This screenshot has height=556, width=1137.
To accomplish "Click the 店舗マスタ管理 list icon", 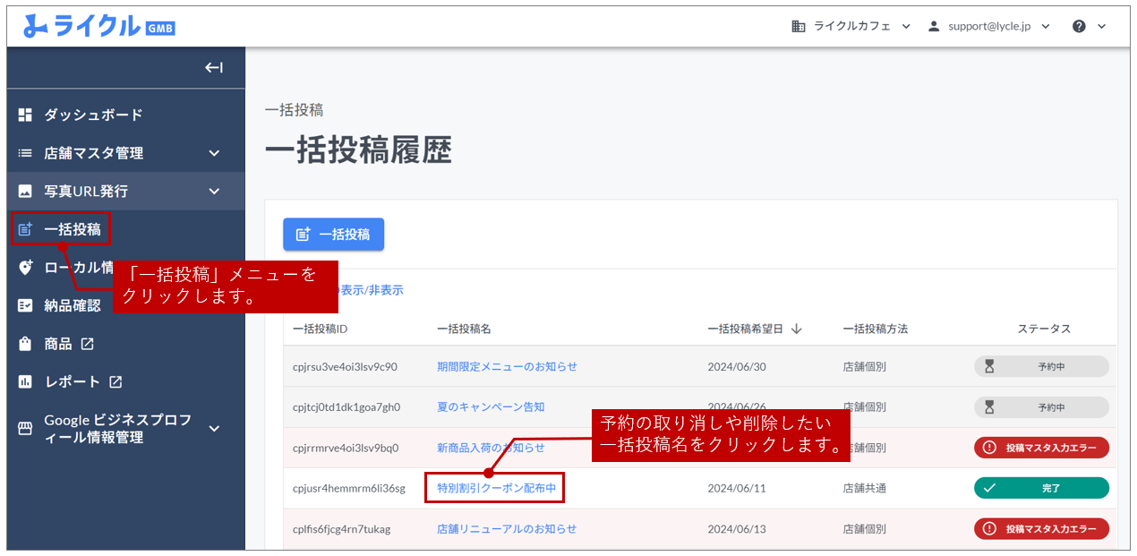I will [x=23, y=152].
